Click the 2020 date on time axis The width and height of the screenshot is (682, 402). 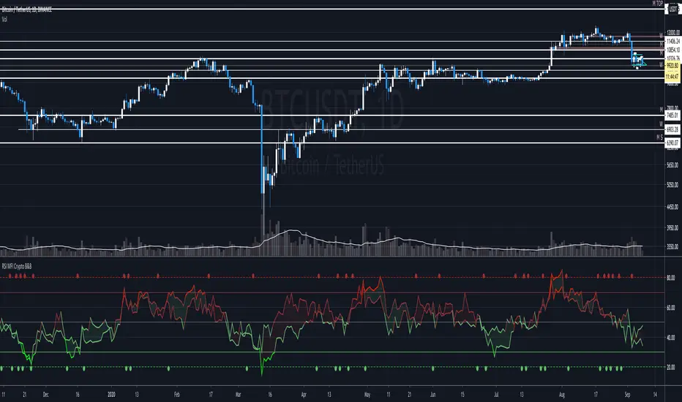click(111, 395)
